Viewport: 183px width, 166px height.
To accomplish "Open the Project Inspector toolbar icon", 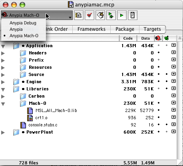I will click(x=133, y=15).
